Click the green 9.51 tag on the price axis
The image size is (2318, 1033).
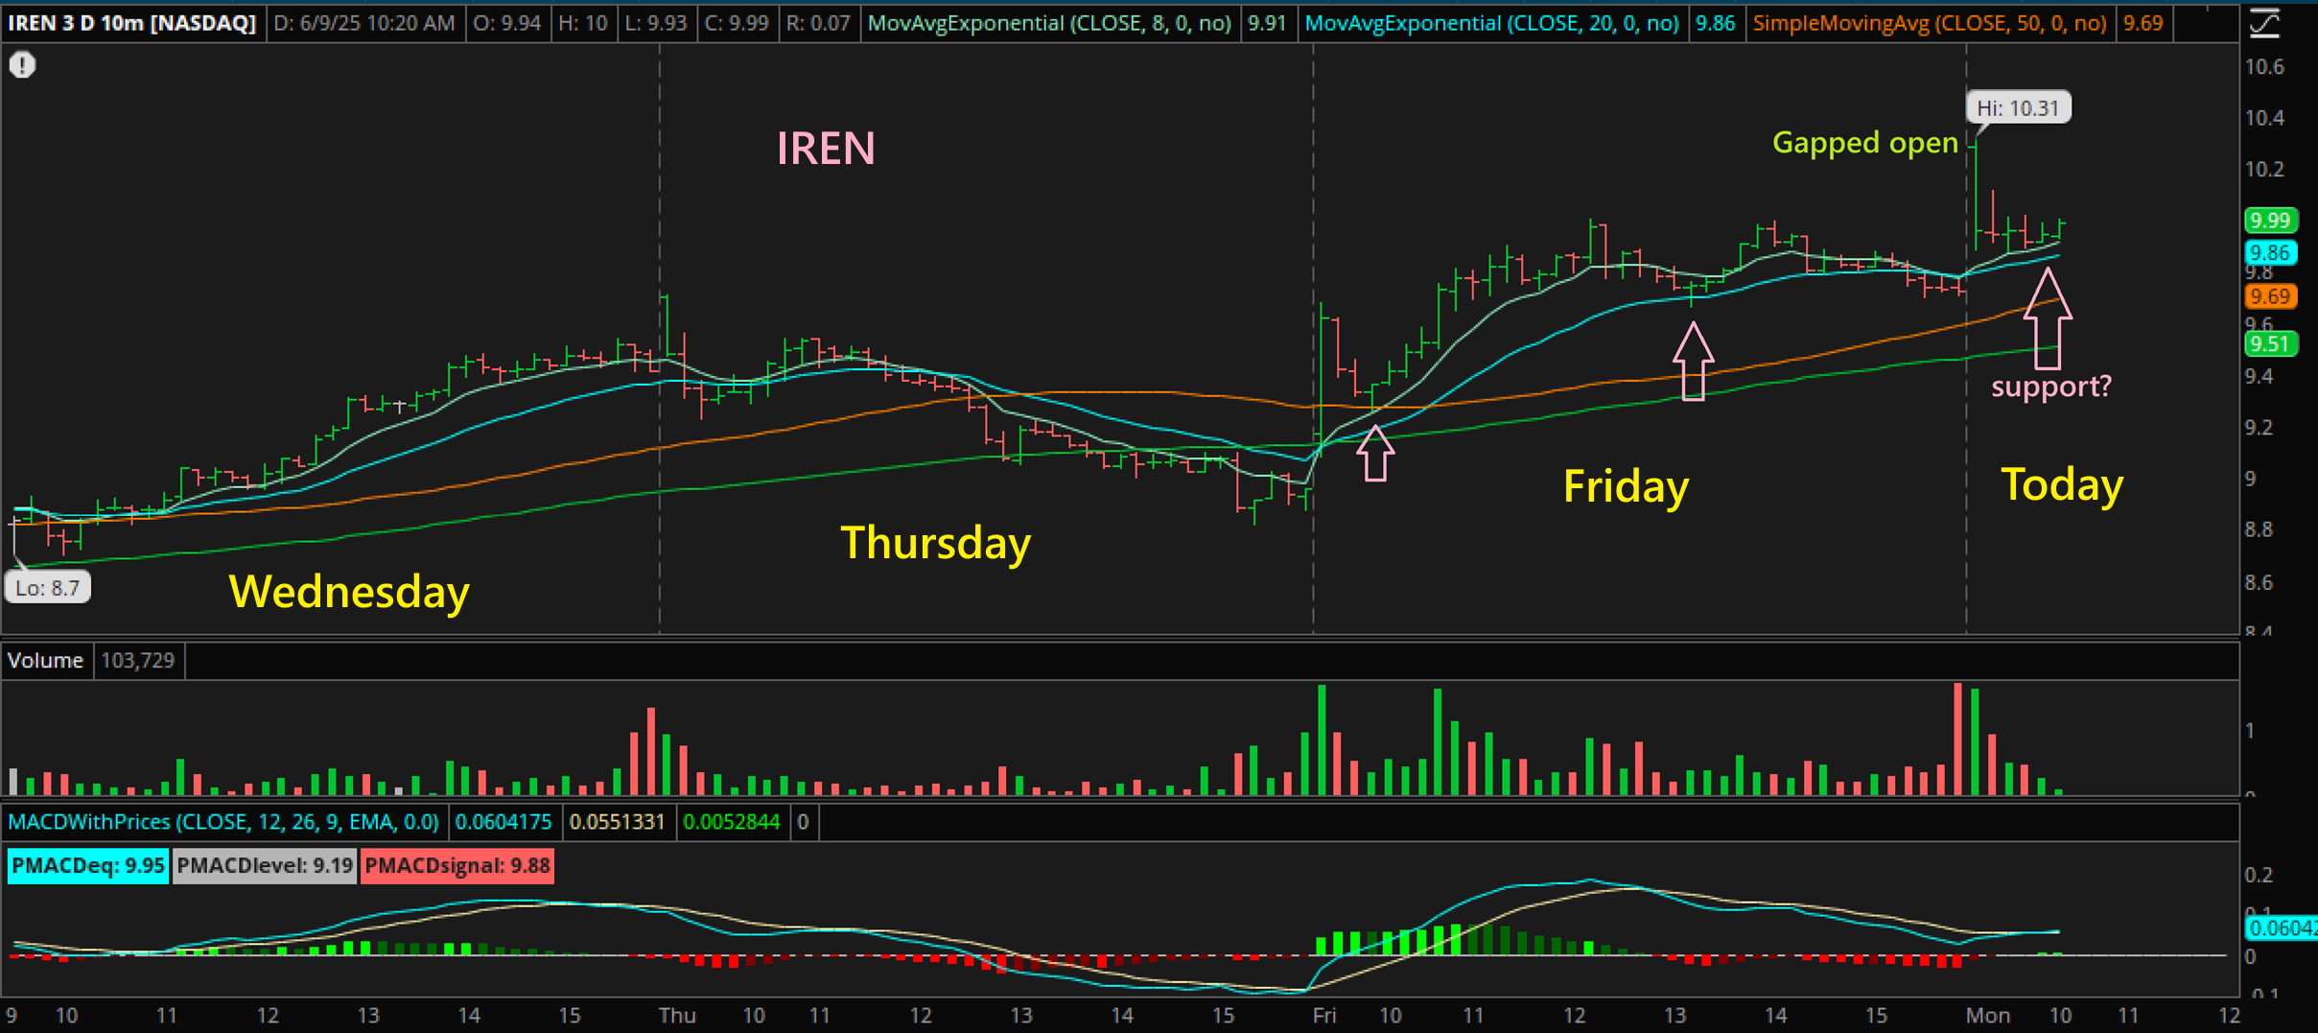(x=2270, y=344)
